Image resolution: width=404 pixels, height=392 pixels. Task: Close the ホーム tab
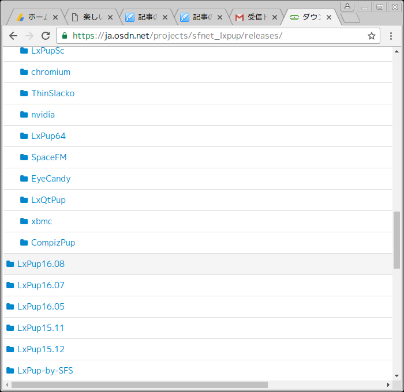pos(55,17)
